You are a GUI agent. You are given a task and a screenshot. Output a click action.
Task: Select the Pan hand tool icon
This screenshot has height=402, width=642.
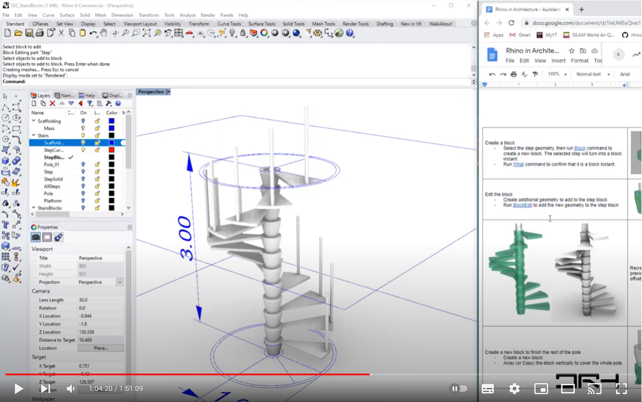coord(104,33)
